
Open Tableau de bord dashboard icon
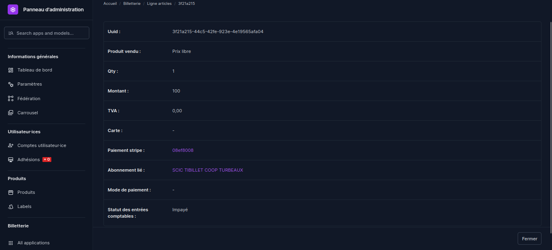pos(11,70)
